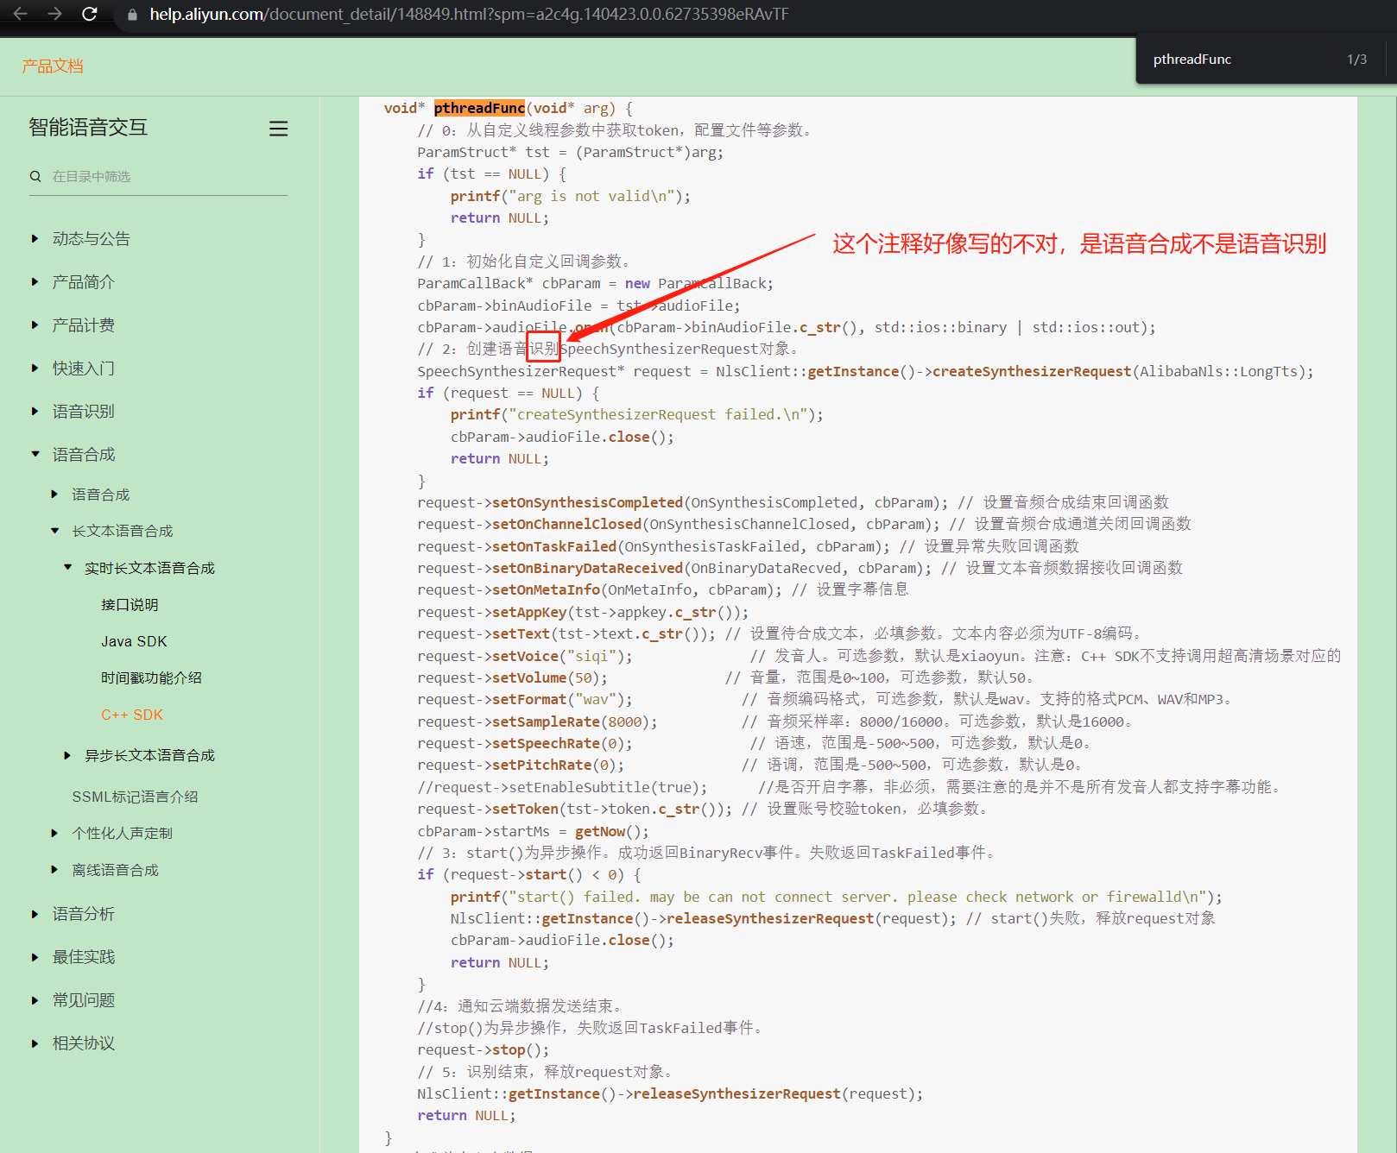Click the highlighted pthreadFunc function name
Image resolution: width=1397 pixels, height=1153 pixels.
click(479, 108)
